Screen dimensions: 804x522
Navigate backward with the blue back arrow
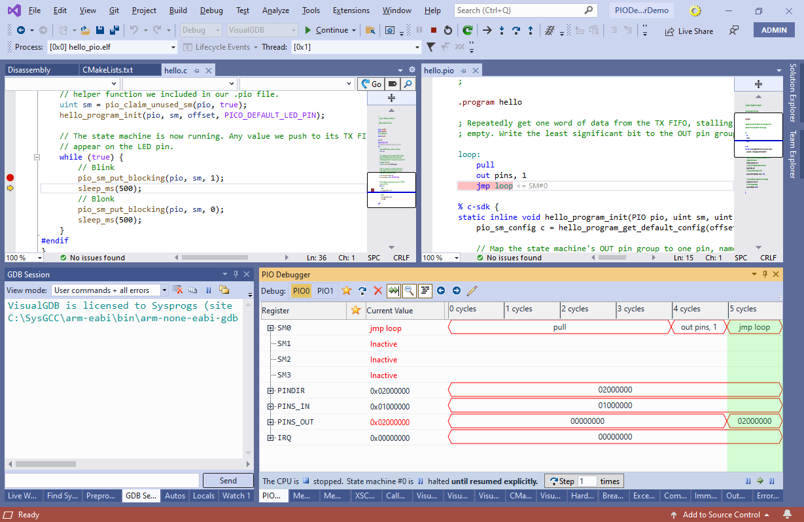(20, 30)
